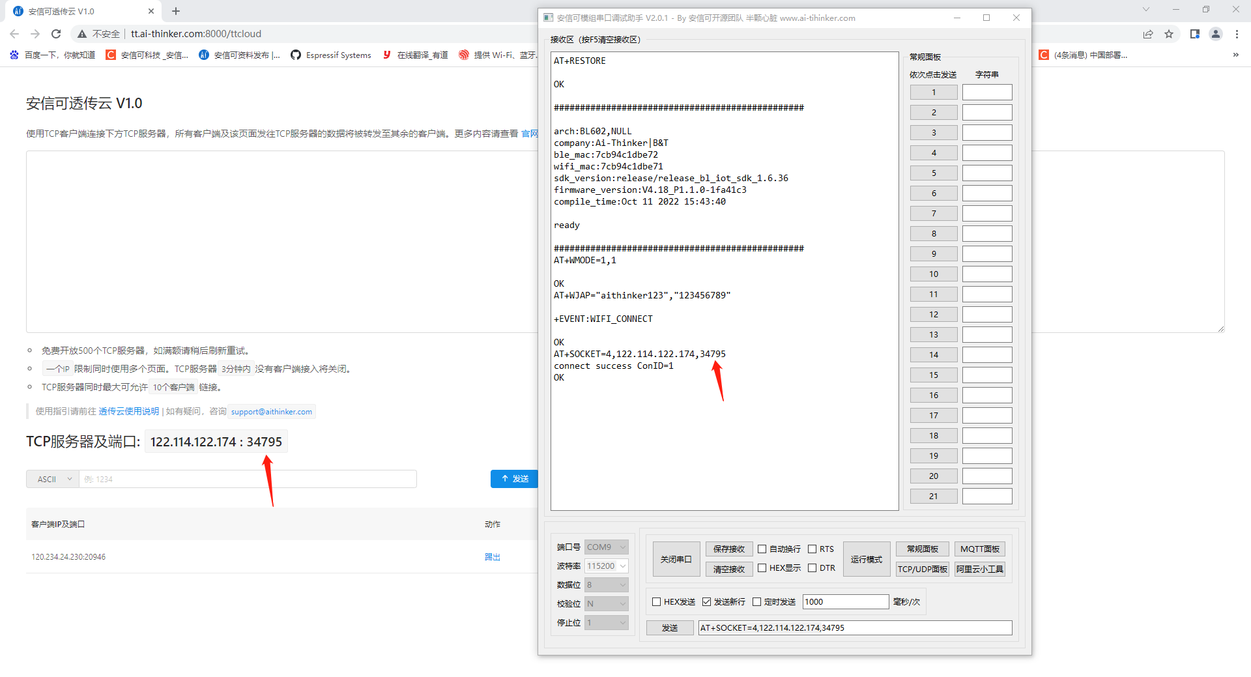Click string field beside button 14
1251x677 pixels.
(987, 355)
